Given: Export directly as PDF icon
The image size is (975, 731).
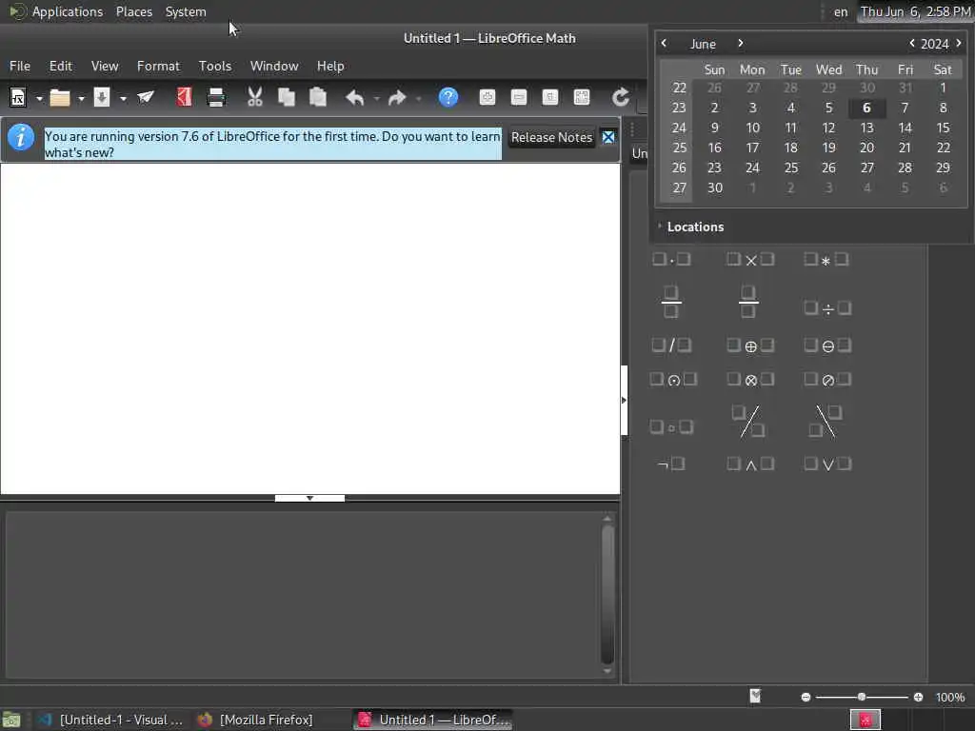Looking at the screenshot, I should click(x=184, y=97).
